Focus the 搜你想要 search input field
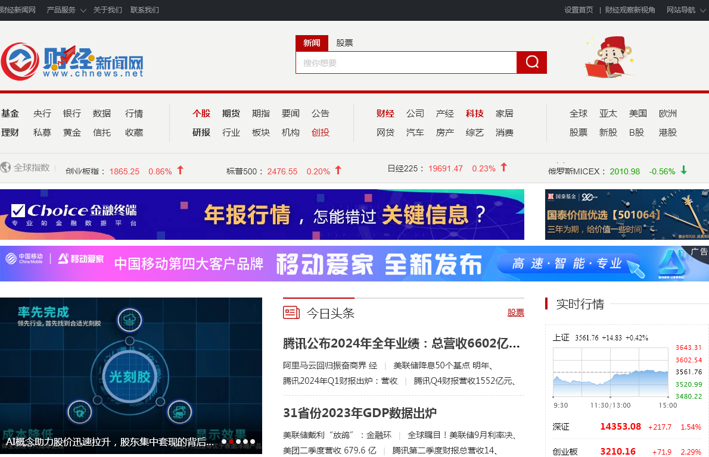The height and width of the screenshot is (457, 709). point(406,62)
